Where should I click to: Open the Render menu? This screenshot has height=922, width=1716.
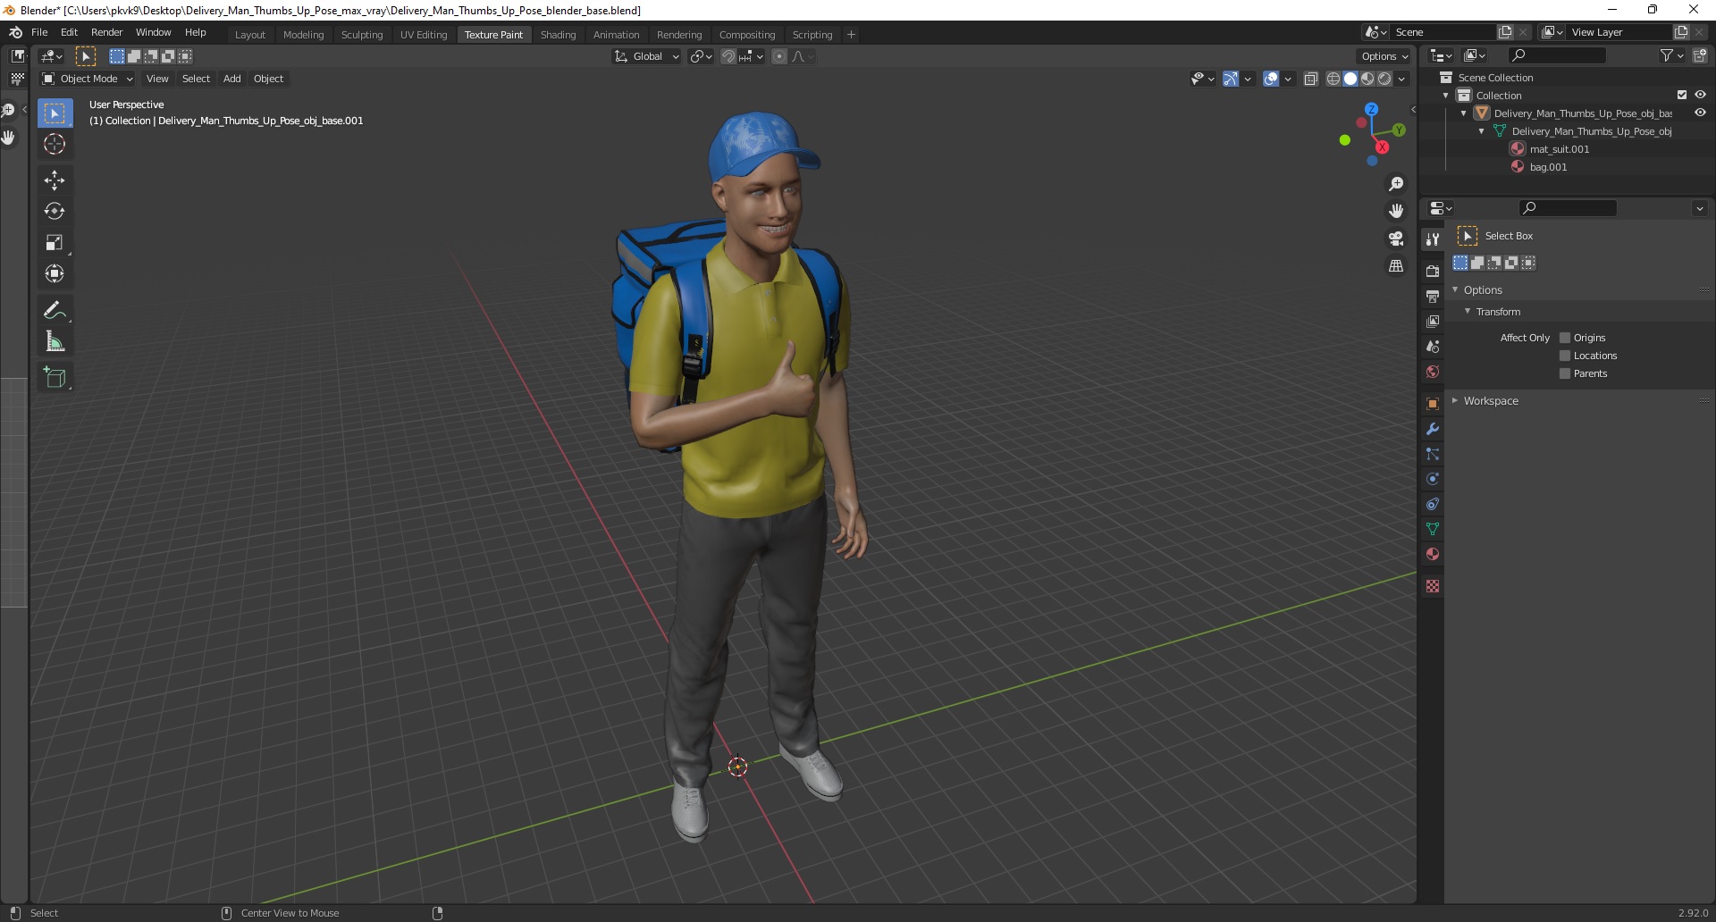tap(106, 32)
